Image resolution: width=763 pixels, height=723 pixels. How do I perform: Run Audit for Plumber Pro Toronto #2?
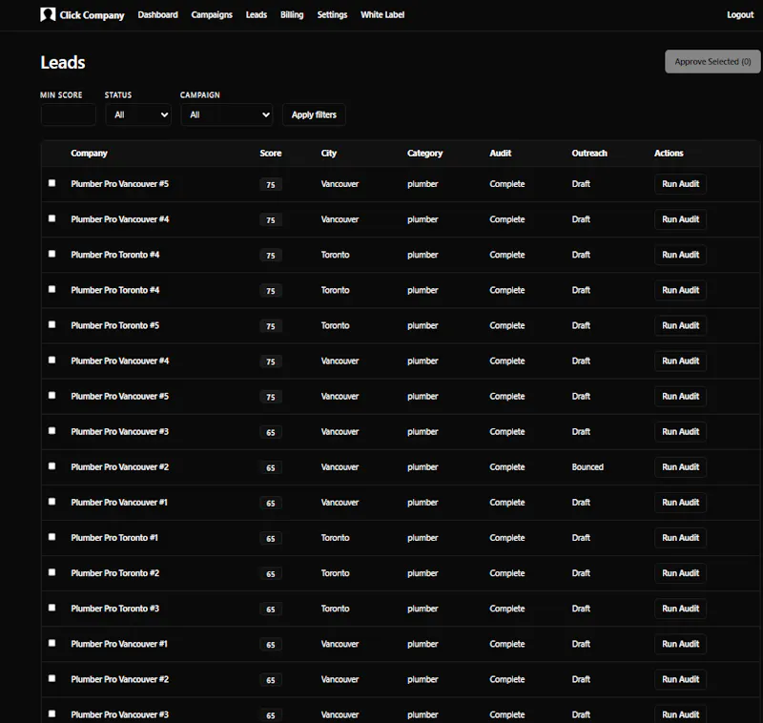tap(680, 573)
